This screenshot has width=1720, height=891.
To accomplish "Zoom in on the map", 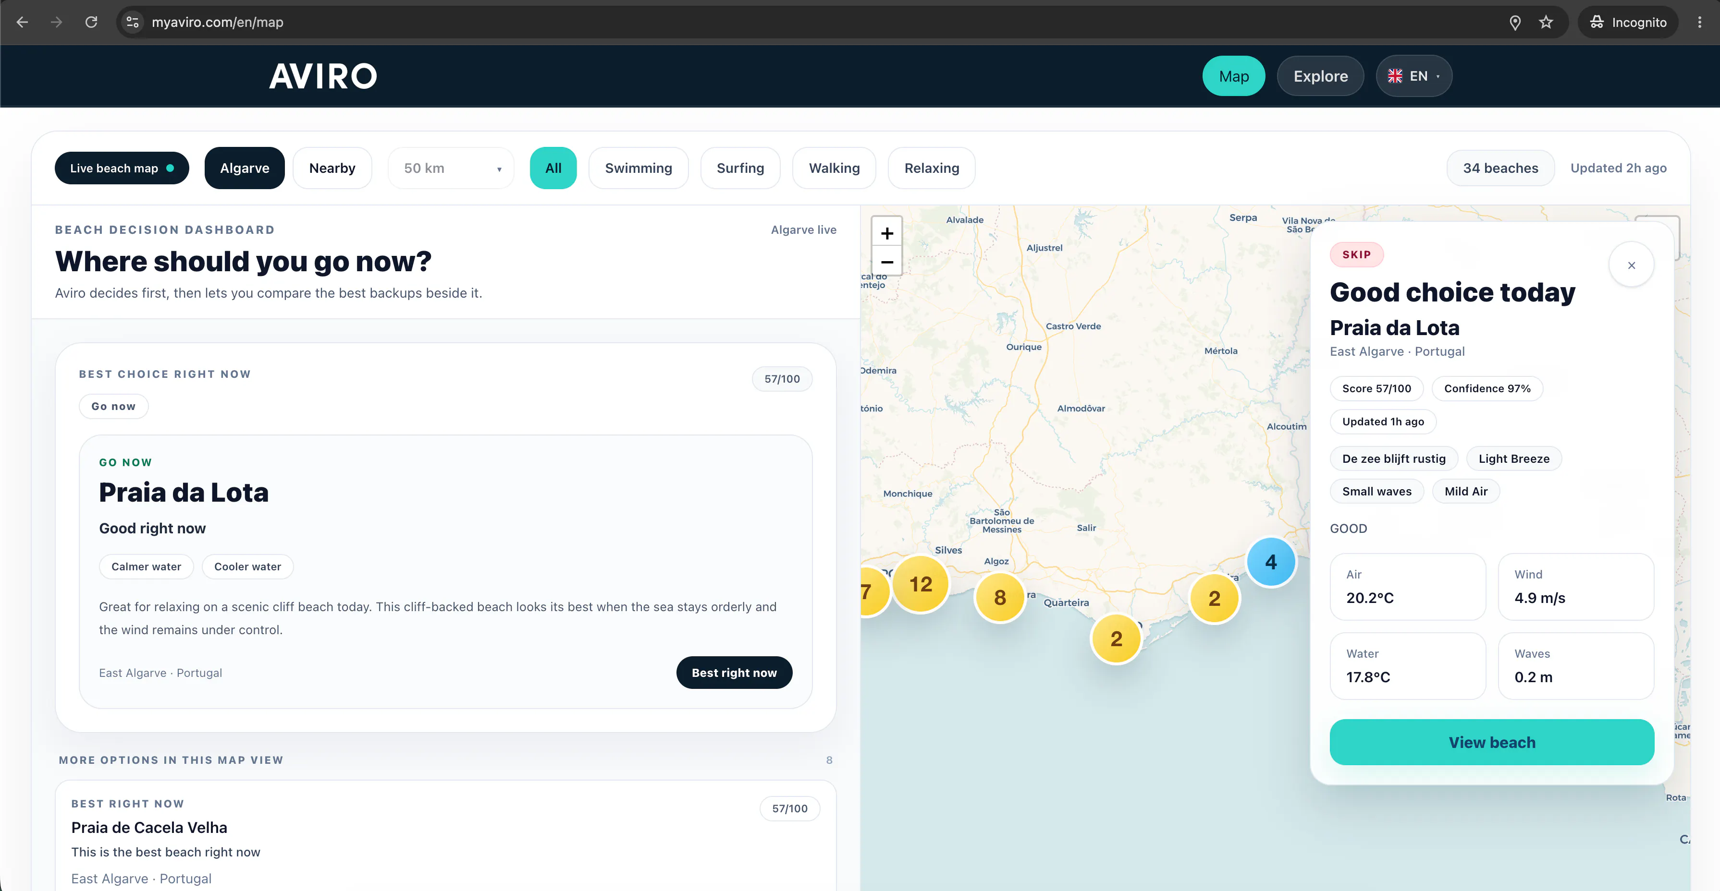I will point(887,233).
